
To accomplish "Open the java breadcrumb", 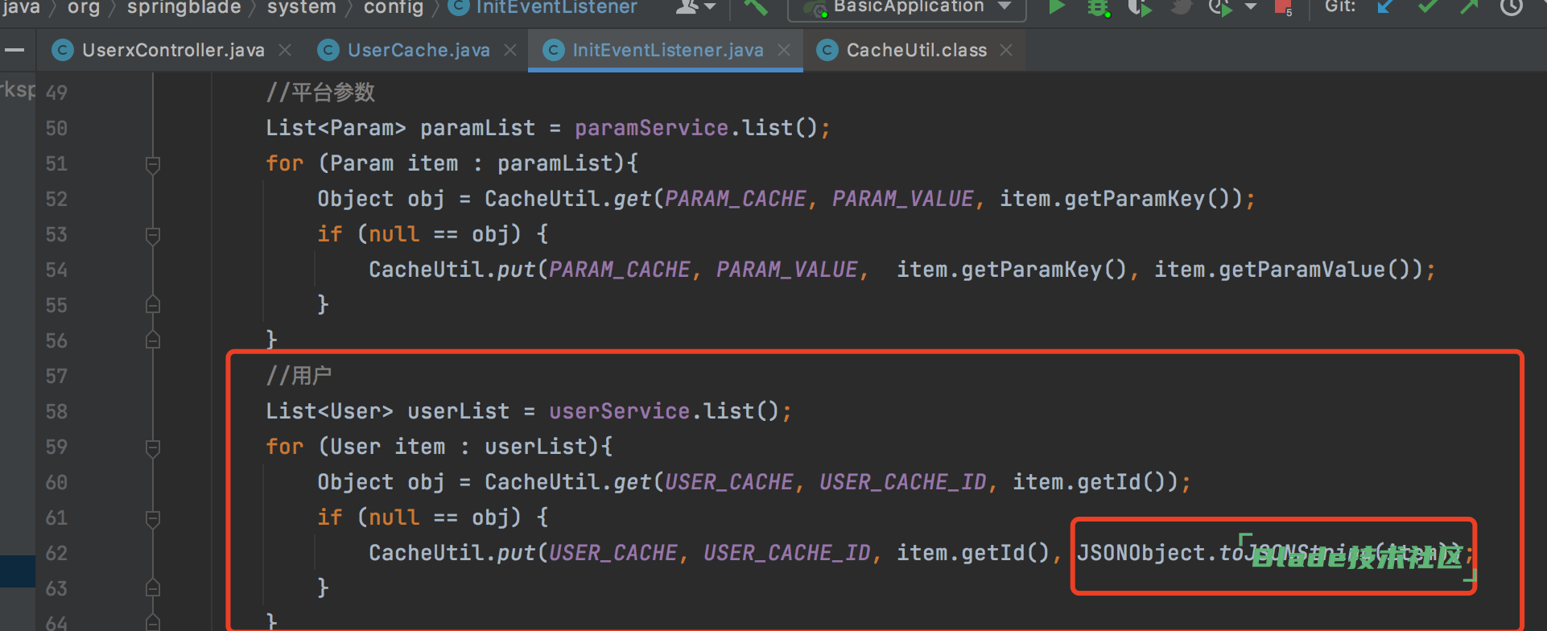I will pyautogui.click(x=21, y=7).
